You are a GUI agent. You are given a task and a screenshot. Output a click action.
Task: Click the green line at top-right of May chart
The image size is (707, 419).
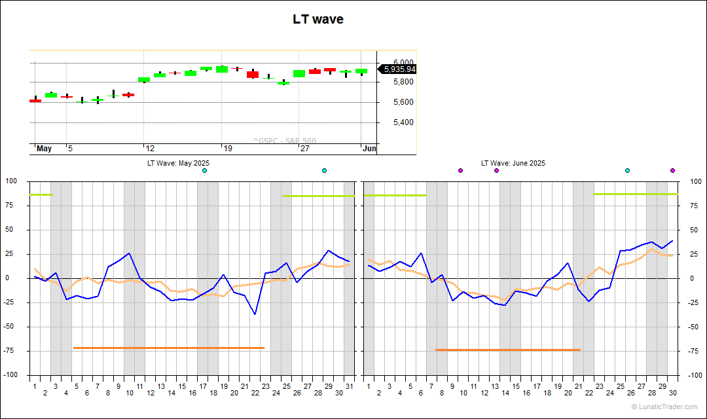click(318, 196)
